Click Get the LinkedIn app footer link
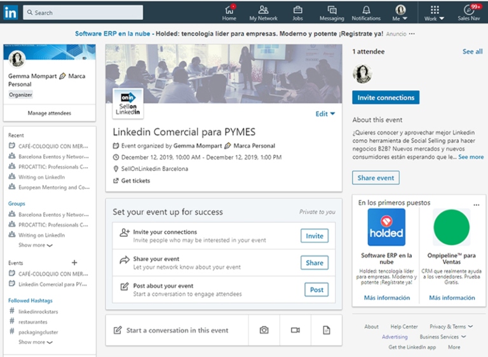Image resolution: width=488 pixels, height=357 pixels. (x=412, y=347)
